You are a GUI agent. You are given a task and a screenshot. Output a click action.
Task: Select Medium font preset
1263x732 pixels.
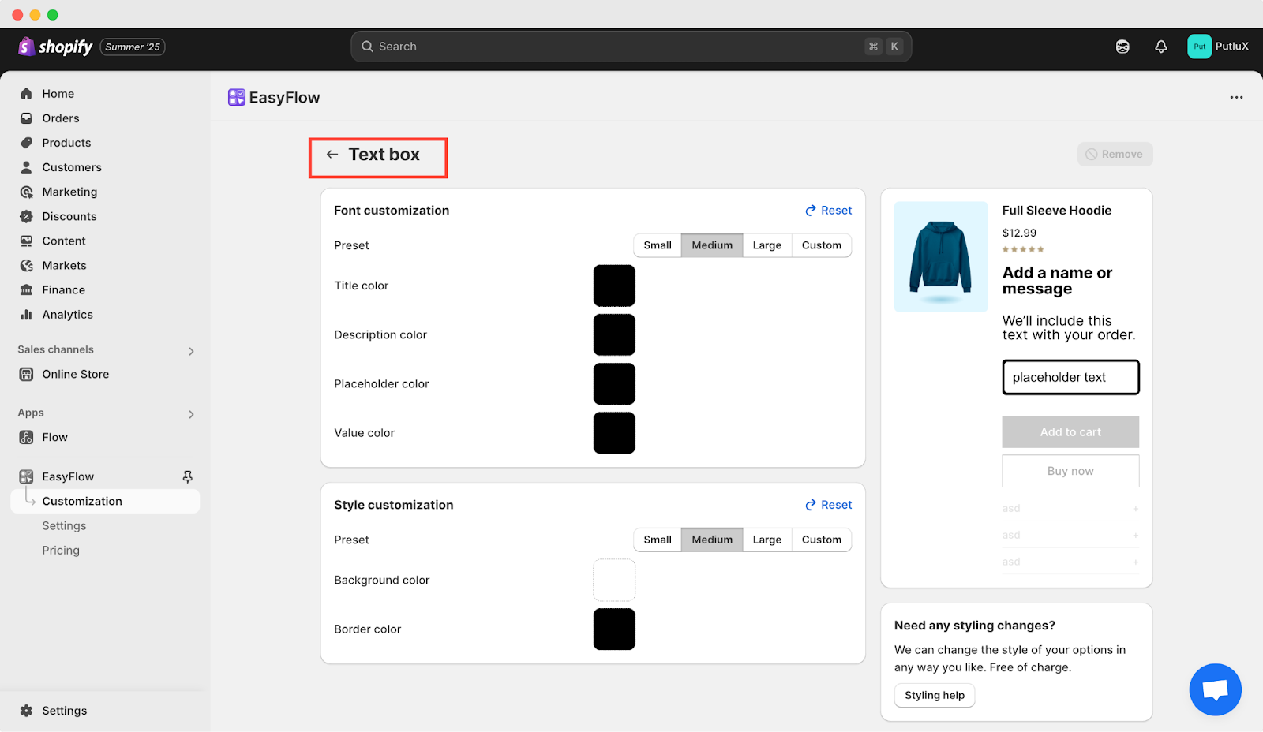coord(712,245)
